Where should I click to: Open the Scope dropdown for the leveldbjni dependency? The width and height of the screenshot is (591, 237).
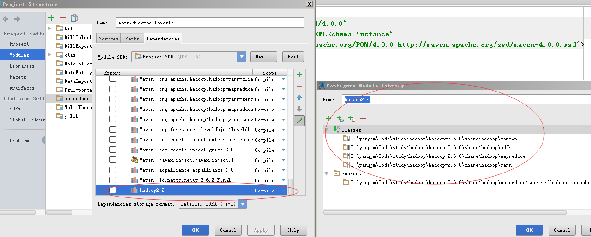[283, 130]
